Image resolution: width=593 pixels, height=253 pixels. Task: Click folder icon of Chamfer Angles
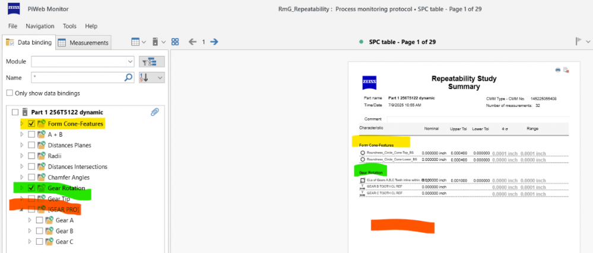tap(41, 177)
